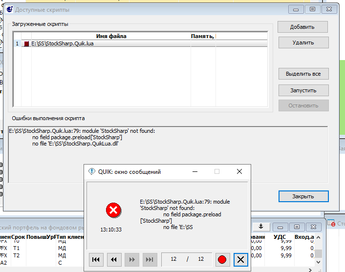Screen dimensions: 345x272
Task: Minimize the Доступные скрипты window
Action: 296,9
